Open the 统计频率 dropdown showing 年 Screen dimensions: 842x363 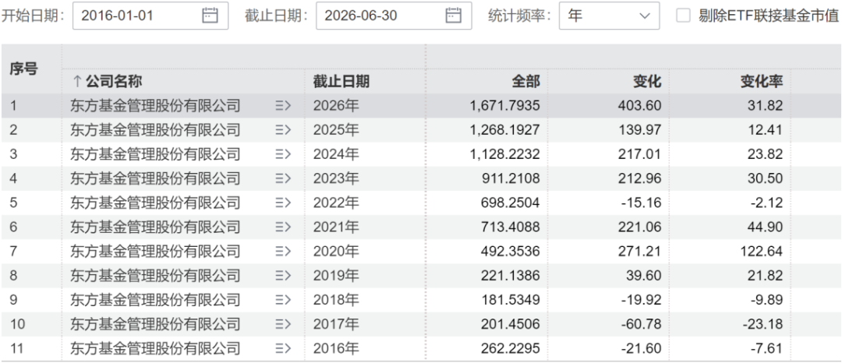609,16
